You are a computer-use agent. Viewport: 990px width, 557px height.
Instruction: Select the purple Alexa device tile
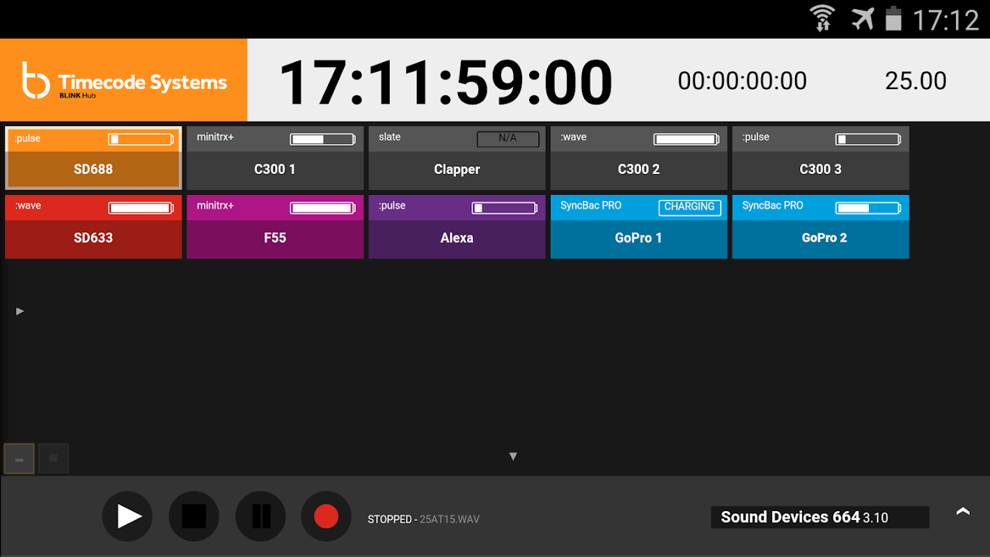pyautogui.click(x=457, y=227)
